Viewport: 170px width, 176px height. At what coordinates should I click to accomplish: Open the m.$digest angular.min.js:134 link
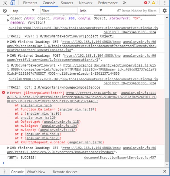(59, 126)
